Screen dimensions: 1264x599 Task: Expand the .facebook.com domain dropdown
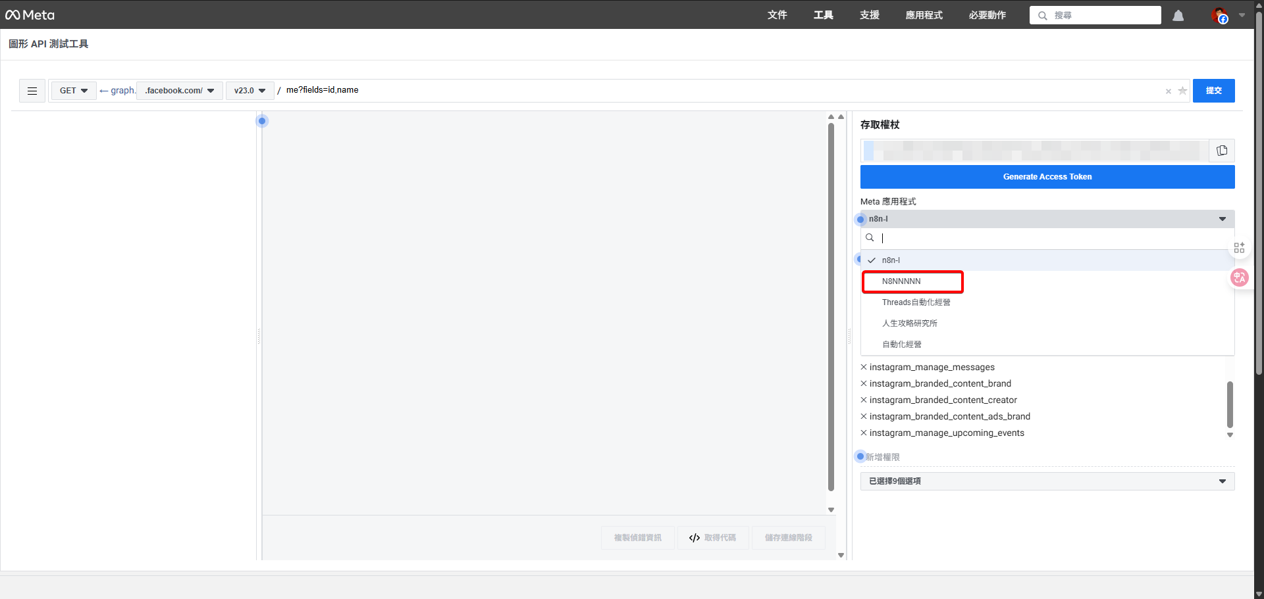tap(179, 90)
